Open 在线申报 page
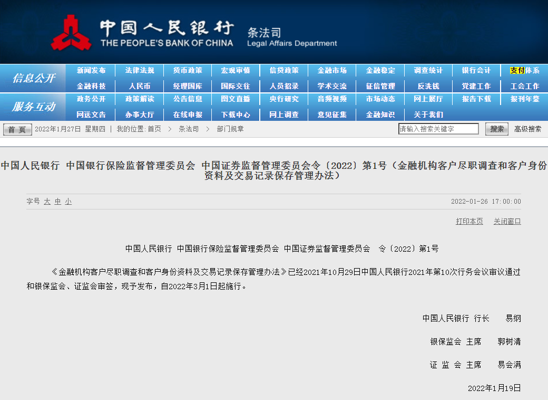Screen dimensions: 548x400 click(x=188, y=115)
